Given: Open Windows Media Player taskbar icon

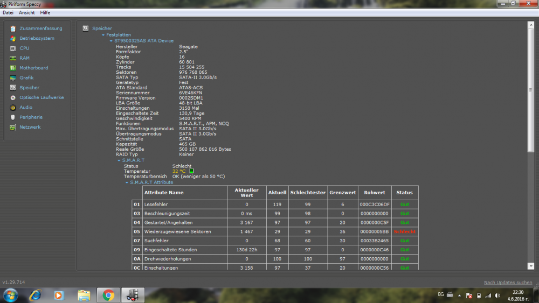Looking at the screenshot, I should (59, 295).
